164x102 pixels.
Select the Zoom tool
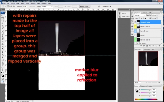[x=2, y=70]
